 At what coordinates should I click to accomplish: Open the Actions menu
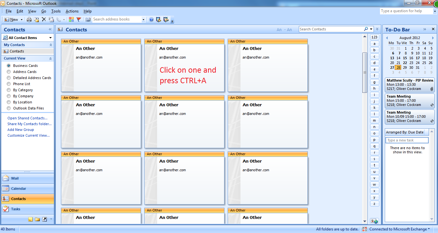(72, 11)
